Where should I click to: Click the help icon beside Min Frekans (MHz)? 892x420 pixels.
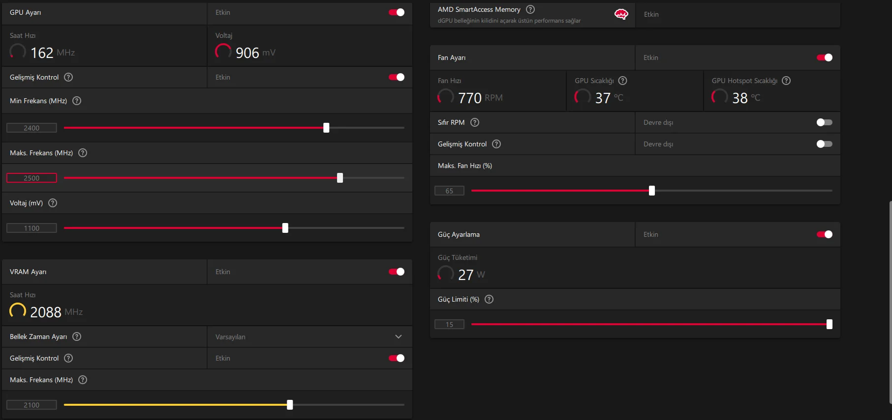(x=77, y=101)
